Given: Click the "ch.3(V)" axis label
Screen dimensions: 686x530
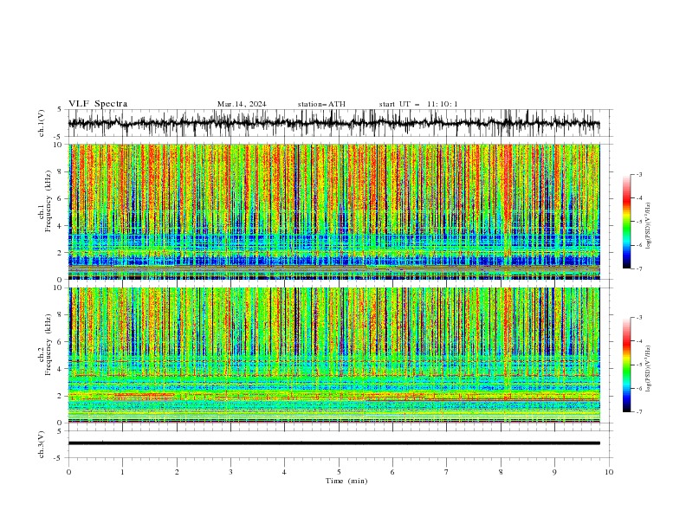Looking at the screenshot, I should pos(42,444).
